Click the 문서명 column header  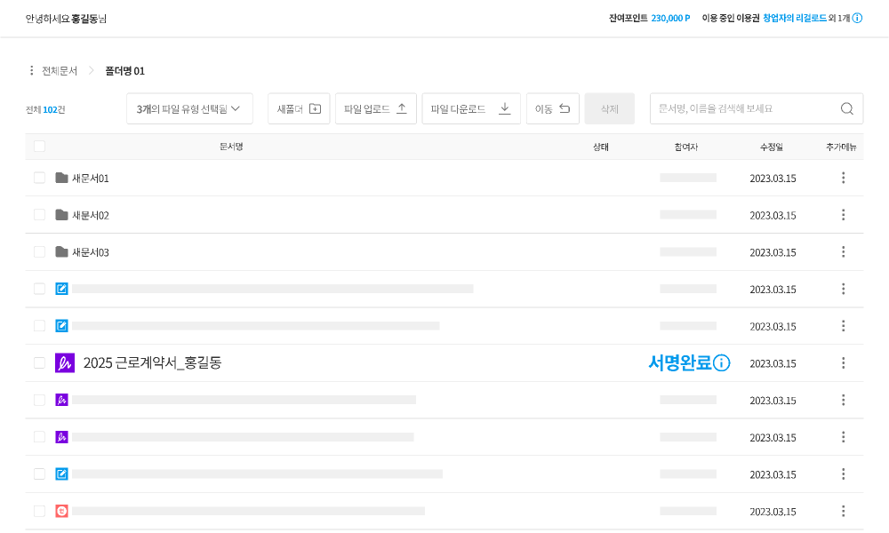231,147
